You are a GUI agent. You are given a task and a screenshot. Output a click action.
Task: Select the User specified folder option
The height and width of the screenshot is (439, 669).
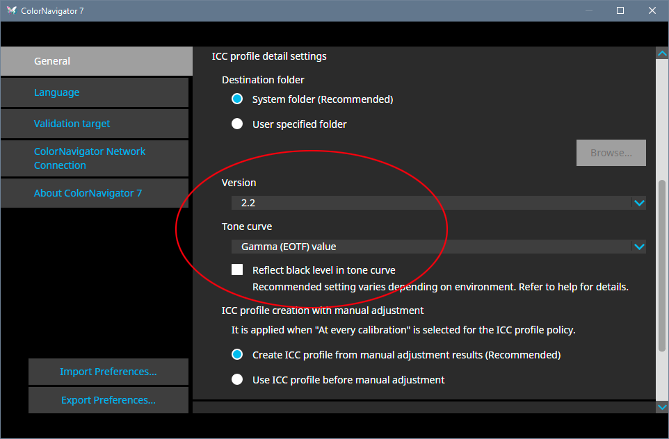point(236,124)
